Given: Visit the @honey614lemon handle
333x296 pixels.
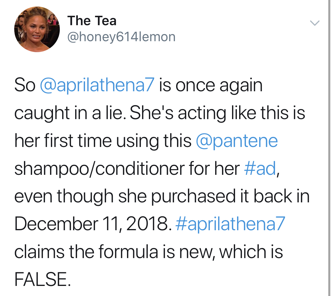Looking at the screenshot, I should (x=121, y=37).
